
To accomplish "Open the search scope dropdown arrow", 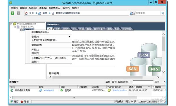I will tap(134, 13).
